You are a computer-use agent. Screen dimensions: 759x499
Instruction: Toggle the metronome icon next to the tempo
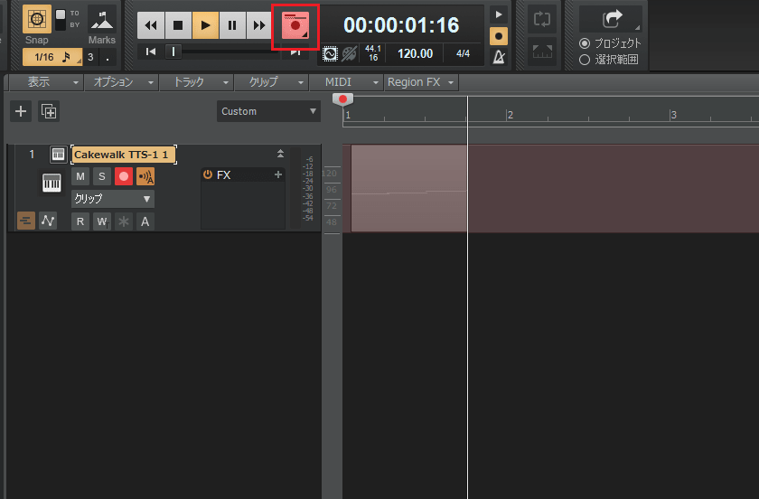498,57
